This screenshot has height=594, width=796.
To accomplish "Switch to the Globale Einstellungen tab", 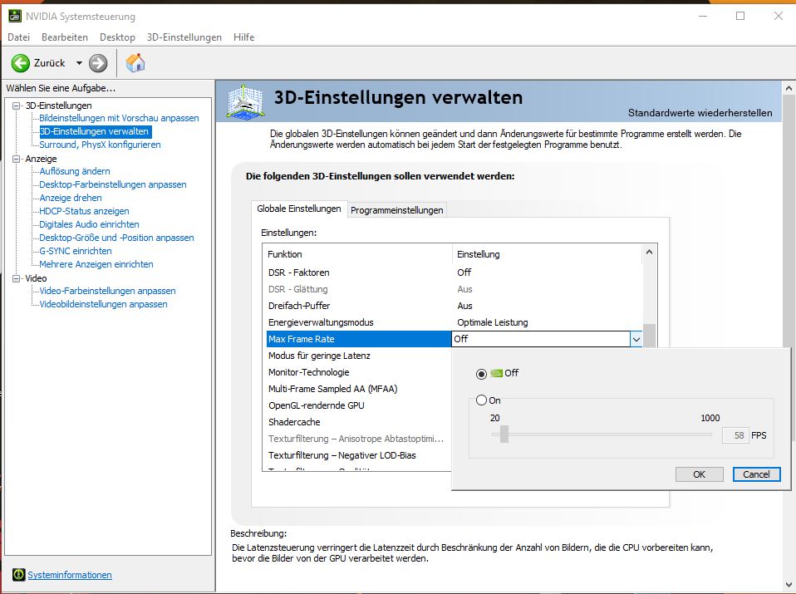I will pyautogui.click(x=299, y=209).
